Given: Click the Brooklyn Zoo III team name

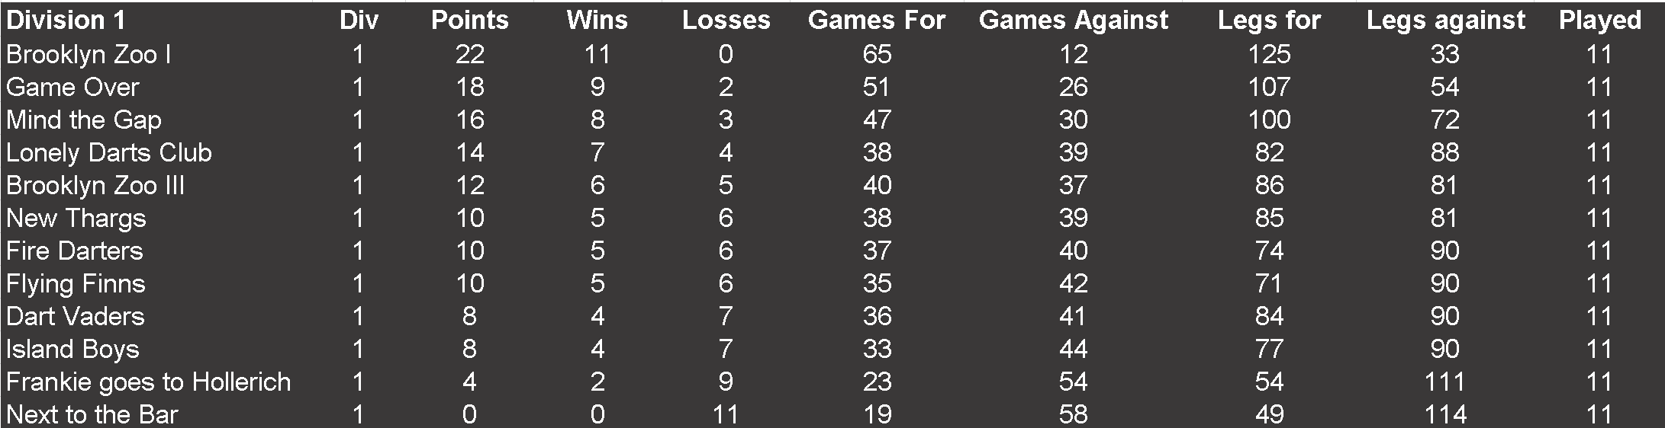Looking at the screenshot, I should point(95,185).
